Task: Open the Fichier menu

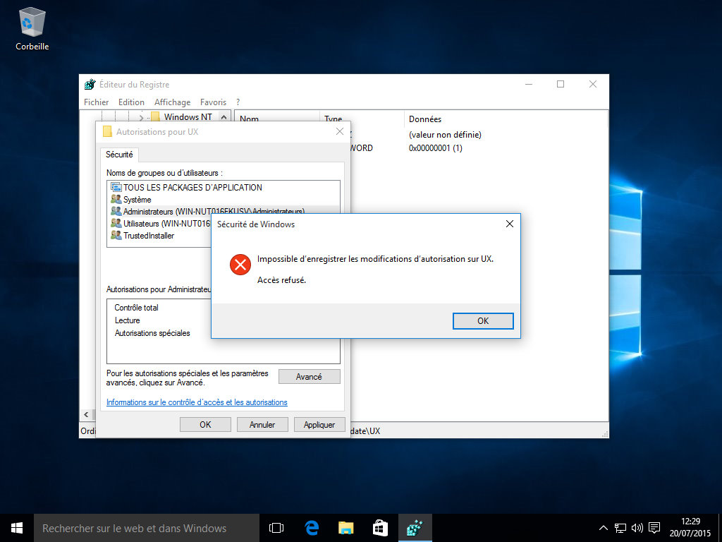Action: pyautogui.click(x=96, y=102)
